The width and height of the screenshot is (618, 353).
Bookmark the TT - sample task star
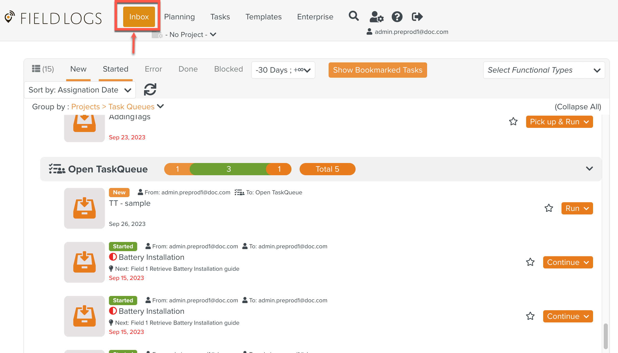coord(549,208)
